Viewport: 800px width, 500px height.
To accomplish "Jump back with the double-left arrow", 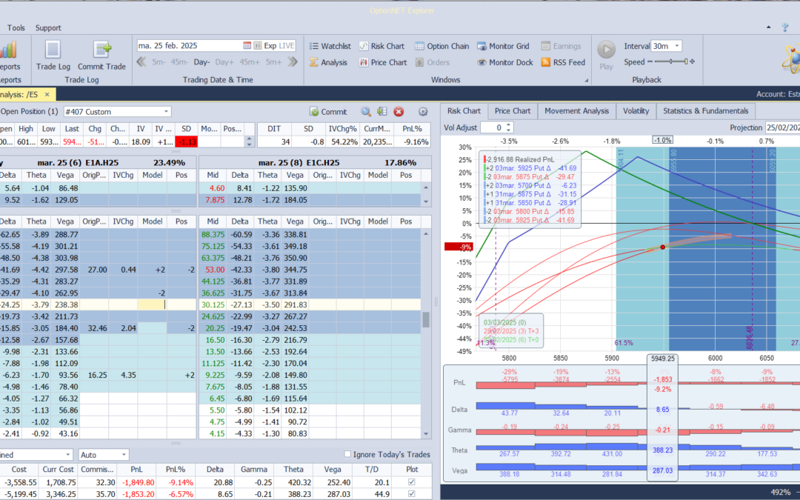I will tap(141, 62).
